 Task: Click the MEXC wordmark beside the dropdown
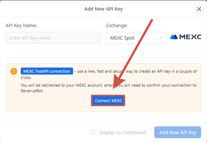pyautogui.click(x=190, y=37)
